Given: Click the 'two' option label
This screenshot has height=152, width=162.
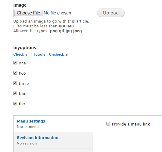Looking at the screenshot, I should click(x=22, y=73).
